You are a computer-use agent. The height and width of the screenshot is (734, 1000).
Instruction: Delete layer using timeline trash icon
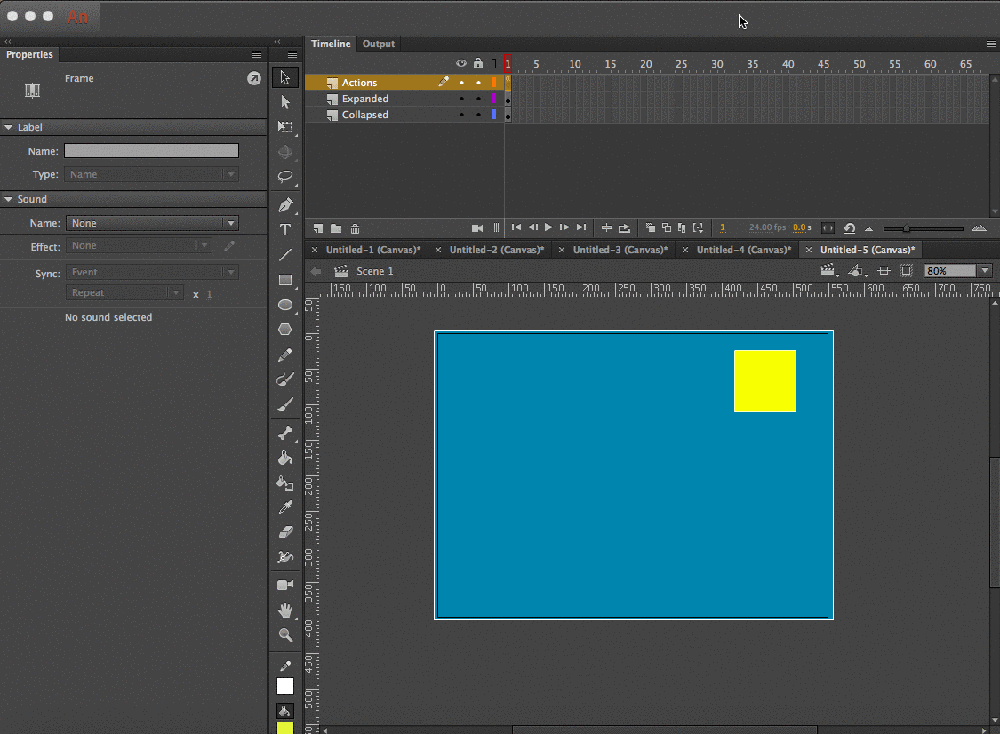[x=356, y=228]
